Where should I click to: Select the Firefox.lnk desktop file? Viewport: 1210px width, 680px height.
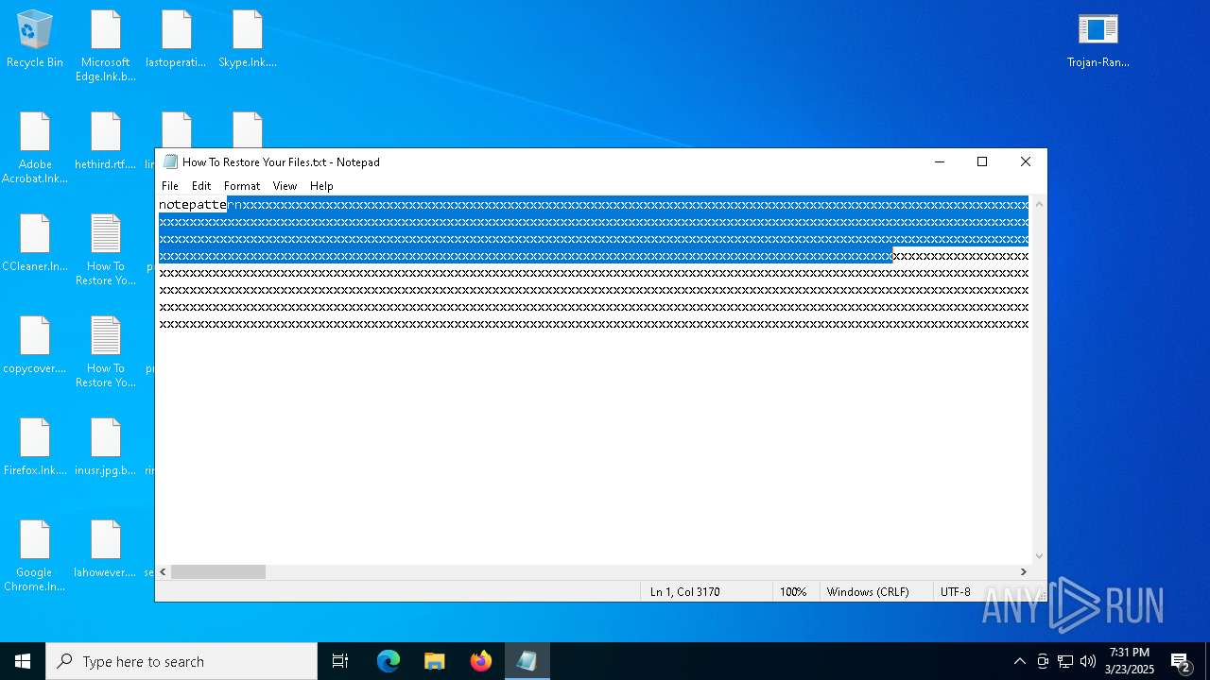pyautogui.click(x=35, y=448)
